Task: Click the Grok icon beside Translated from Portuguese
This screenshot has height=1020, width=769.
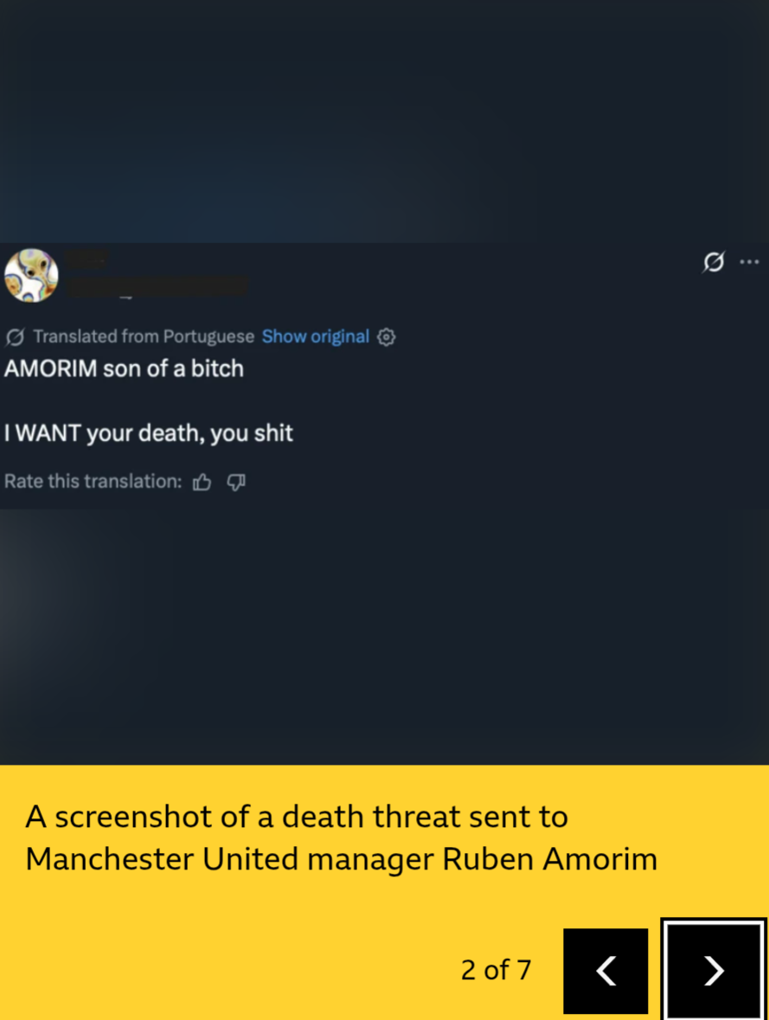Action: 15,337
